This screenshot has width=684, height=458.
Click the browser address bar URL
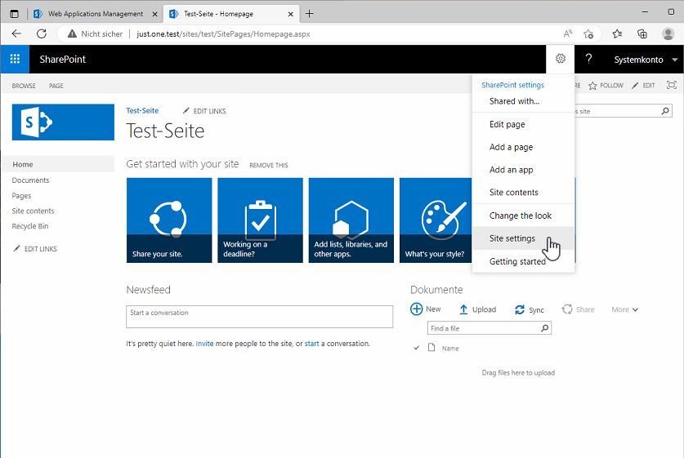[x=223, y=33]
